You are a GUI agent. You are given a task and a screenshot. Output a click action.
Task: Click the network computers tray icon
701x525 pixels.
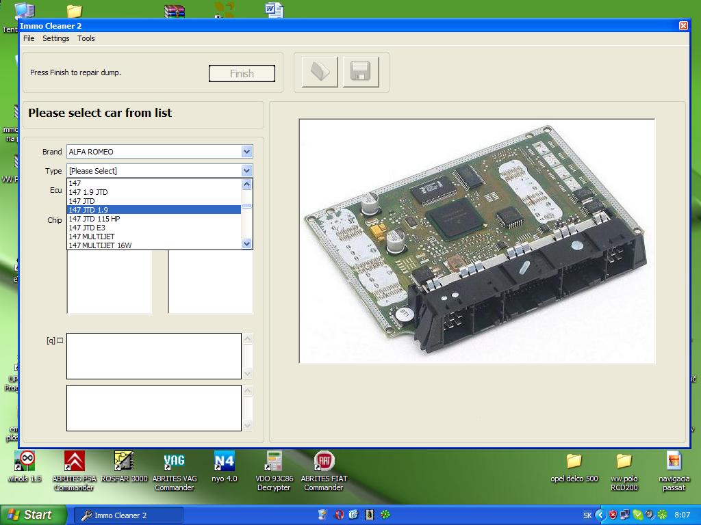tap(624, 515)
